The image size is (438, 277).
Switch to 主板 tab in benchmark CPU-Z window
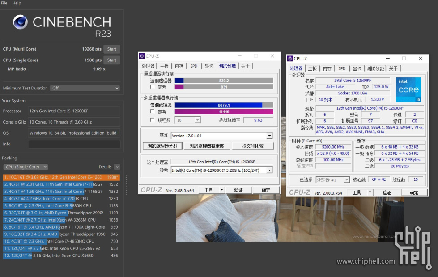(164, 66)
